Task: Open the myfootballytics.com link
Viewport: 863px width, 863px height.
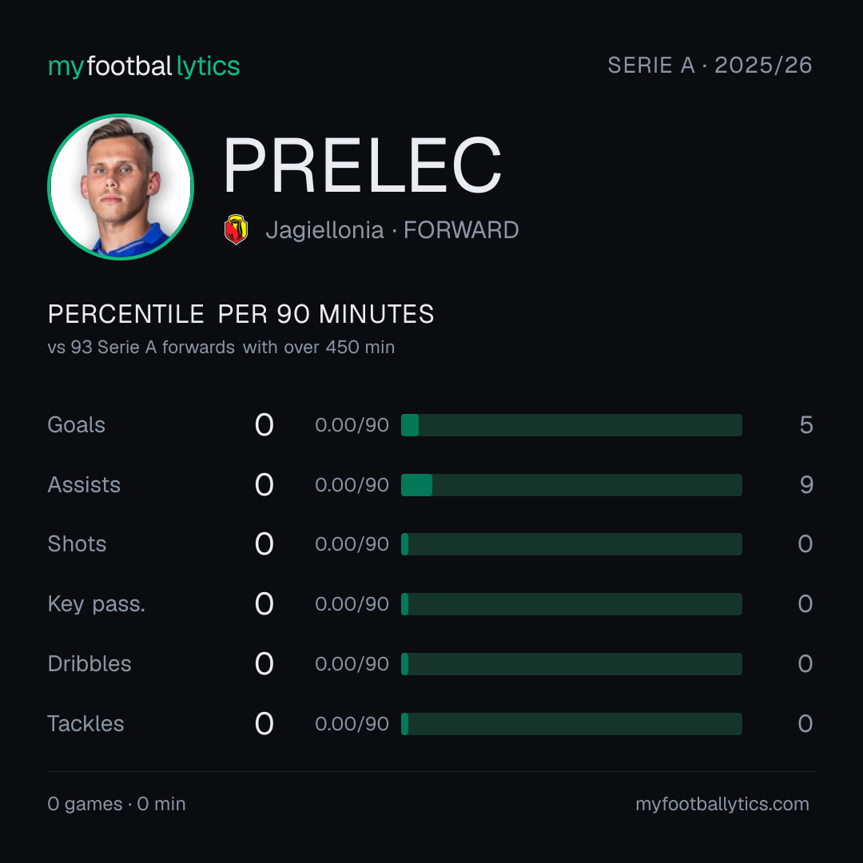Action: pyautogui.click(x=722, y=804)
